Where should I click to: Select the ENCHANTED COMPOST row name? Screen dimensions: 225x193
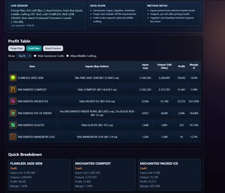32,90
